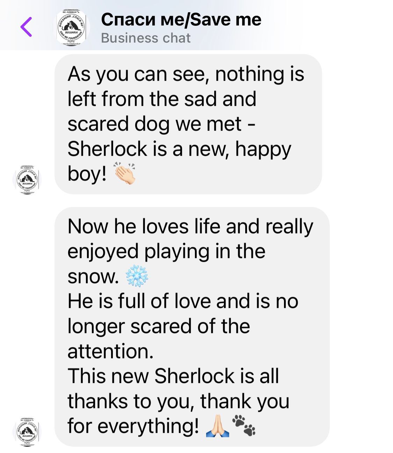Go back using the purple chevron arrow

[x=26, y=27]
